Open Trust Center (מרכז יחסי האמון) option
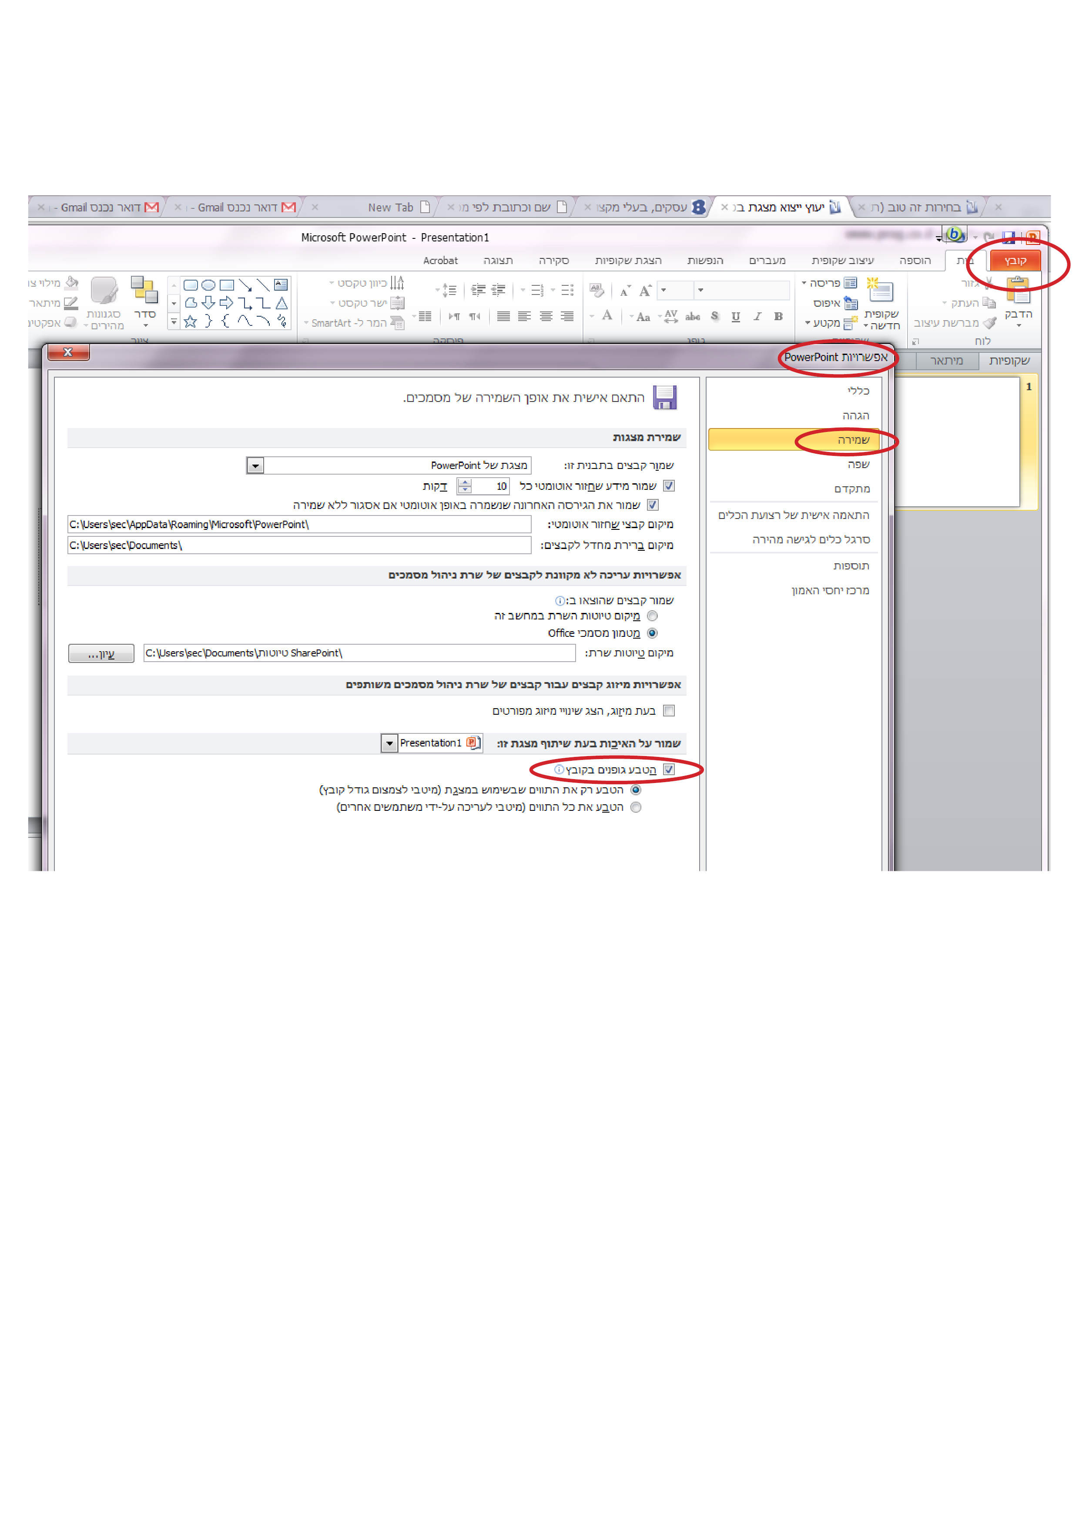This screenshot has width=1079, height=1526. [830, 590]
